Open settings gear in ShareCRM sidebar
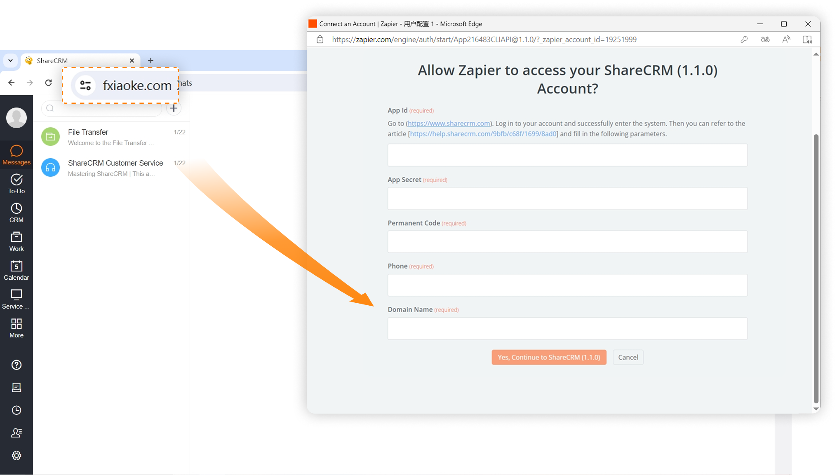Viewport: 837px width, 475px height. pyautogui.click(x=16, y=456)
